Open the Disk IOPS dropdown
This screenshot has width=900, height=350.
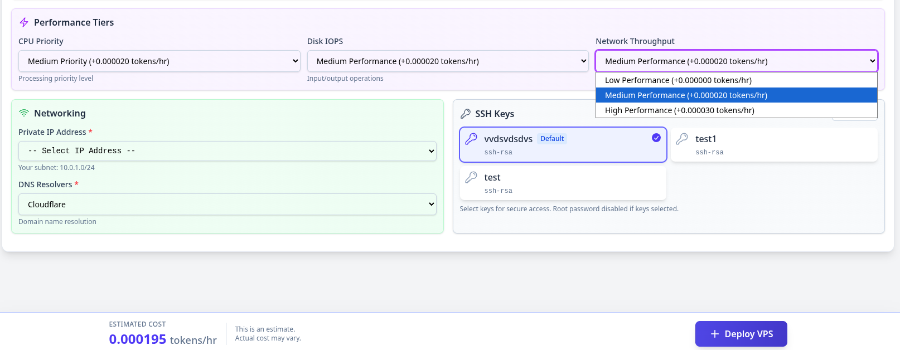448,61
